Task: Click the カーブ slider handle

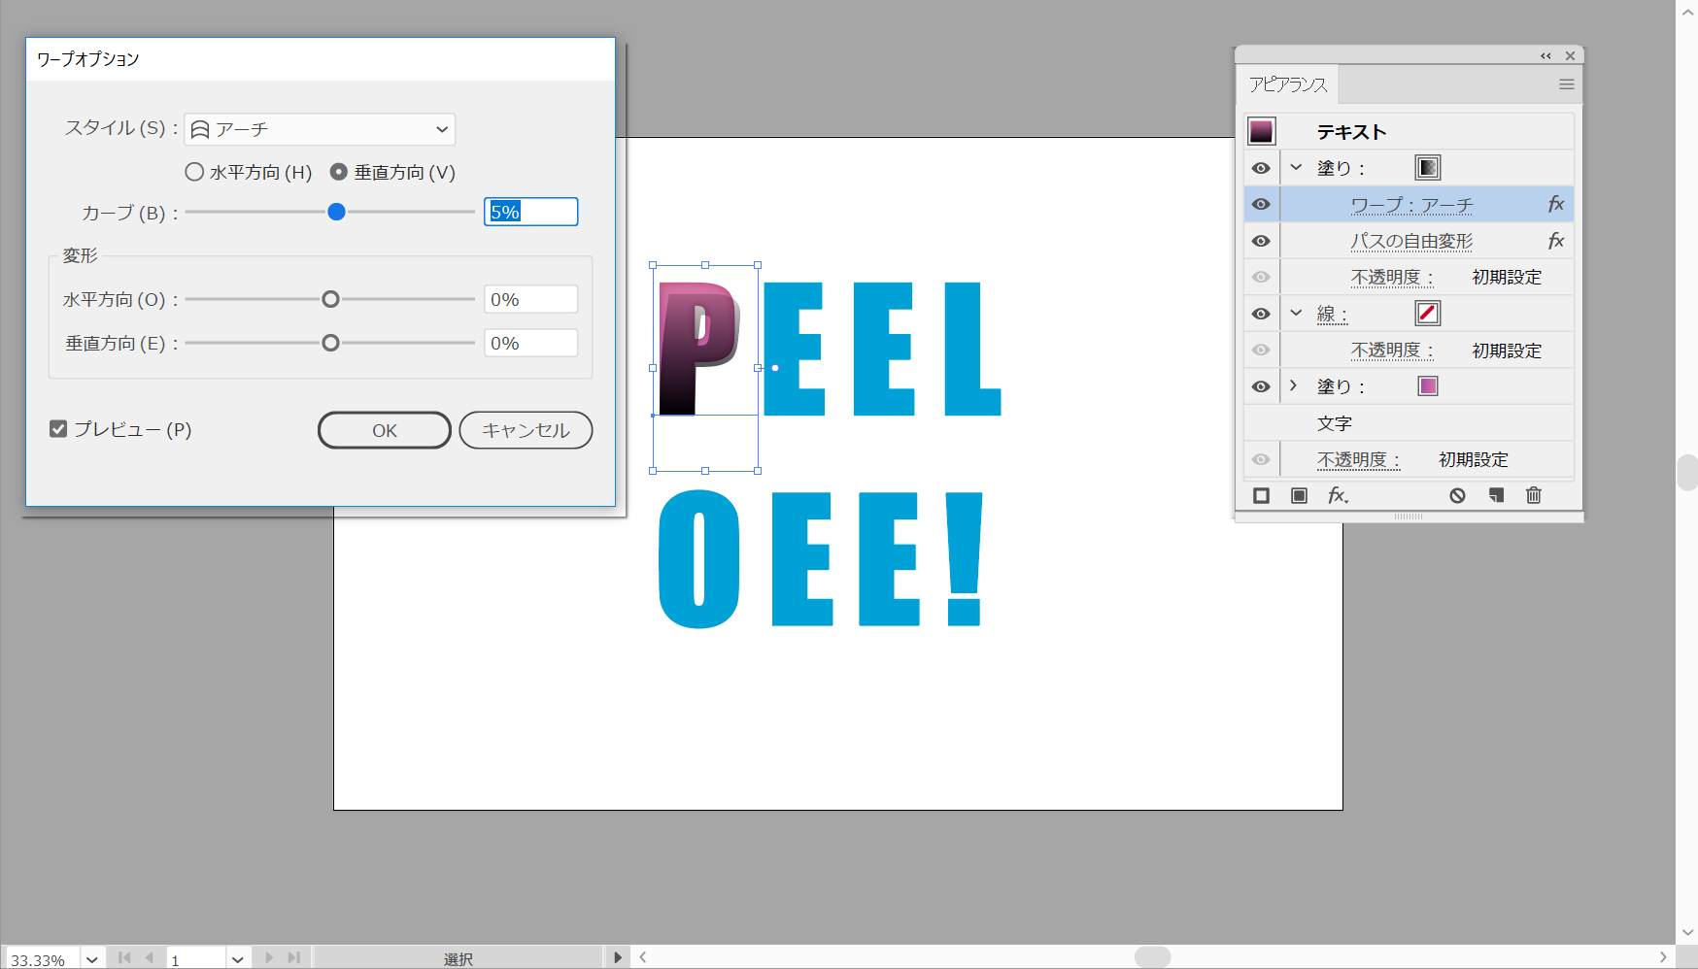Action: click(x=336, y=212)
